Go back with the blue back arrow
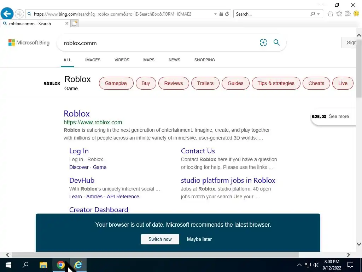Viewport: 362px width, 272px height. click(7, 14)
